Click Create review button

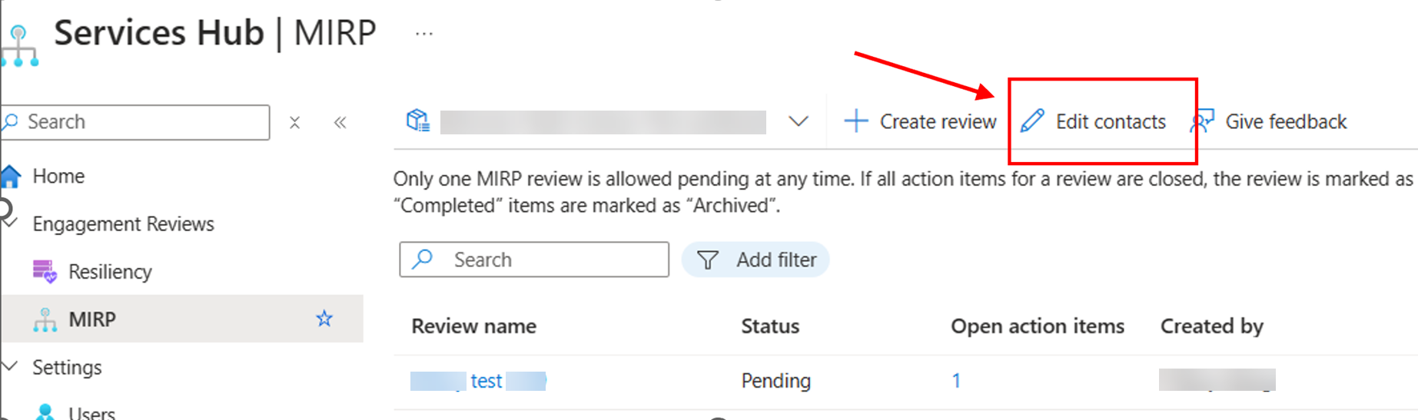[920, 121]
